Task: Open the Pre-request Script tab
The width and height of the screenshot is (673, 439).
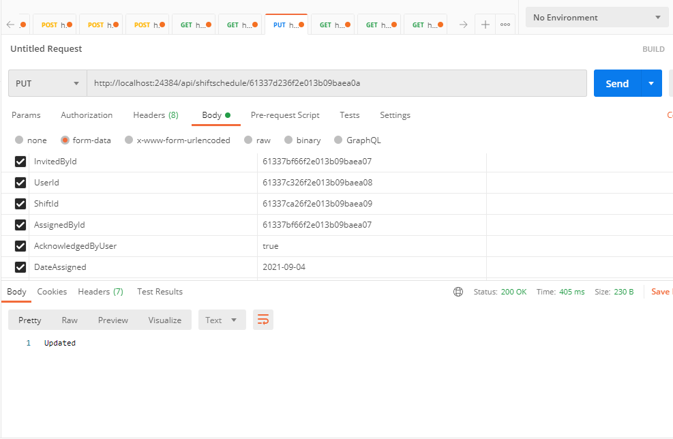Action: pos(285,115)
